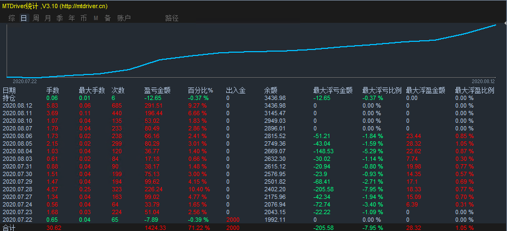Open the 备 notes tab

pos(107,18)
